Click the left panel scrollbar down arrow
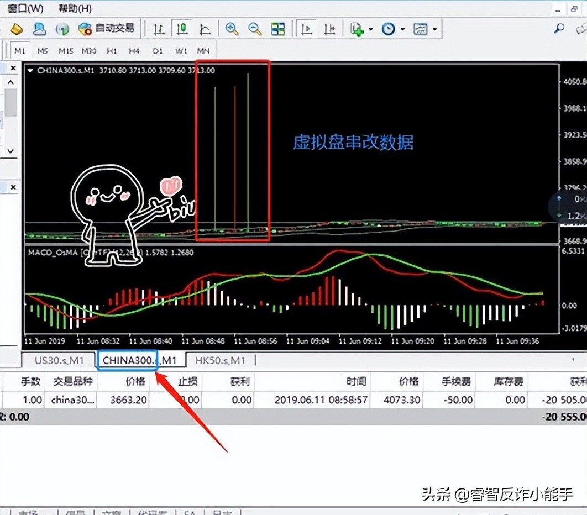The image size is (587, 515). click(10, 150)
